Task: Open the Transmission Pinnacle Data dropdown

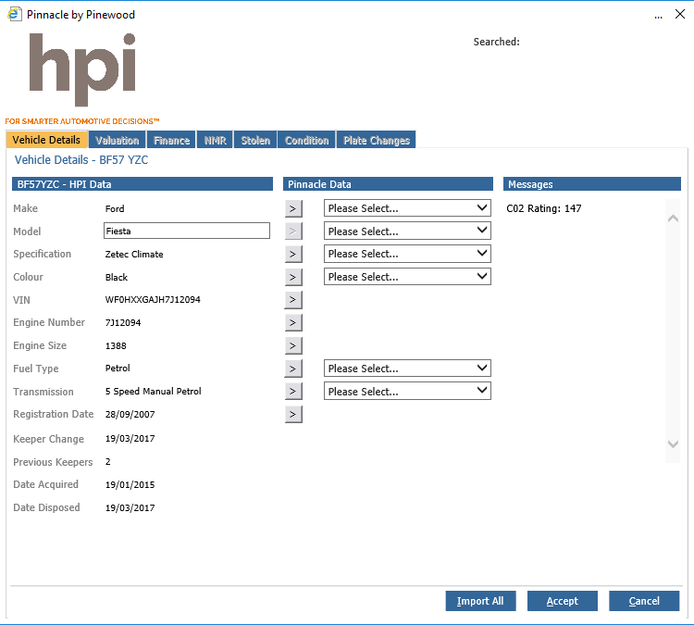Action: point(407,391)
